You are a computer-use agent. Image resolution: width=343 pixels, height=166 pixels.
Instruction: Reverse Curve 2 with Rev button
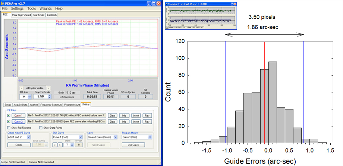pyautogui.click(x=147, y=122)
